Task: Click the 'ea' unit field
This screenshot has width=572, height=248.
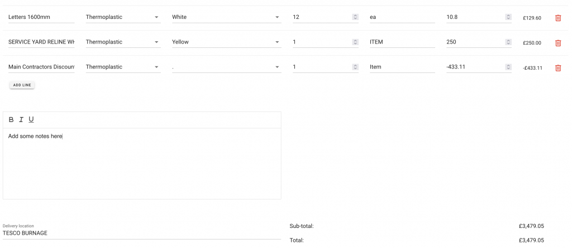Action: pyautogui.click(x=402, y=17)
